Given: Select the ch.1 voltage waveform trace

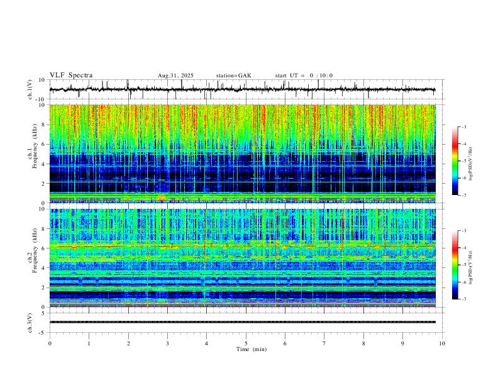Looking at the screenshot, I should (x=242, y=89).
